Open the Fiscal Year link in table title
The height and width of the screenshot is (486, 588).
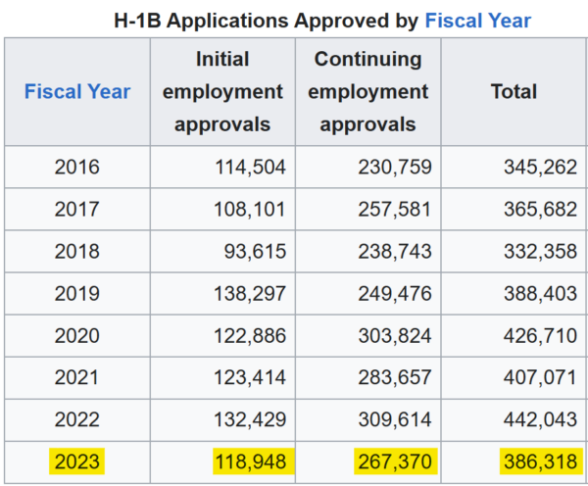[478, 21]
